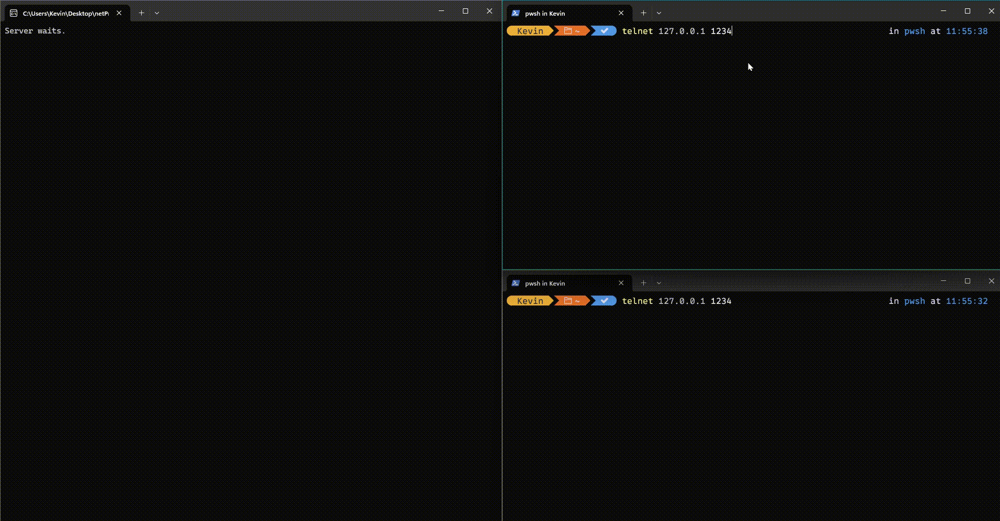Click PowerShell icon on bottom-right window tab
Screen dimensions: 1000x521
pyautogui.click(x=516, y=283)
